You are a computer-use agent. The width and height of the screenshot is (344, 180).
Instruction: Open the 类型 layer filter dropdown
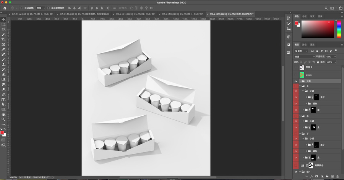coord(301,51)
